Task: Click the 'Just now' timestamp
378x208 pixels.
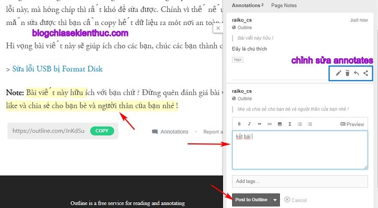Action: pyautogui.click(x=359, y=20)
